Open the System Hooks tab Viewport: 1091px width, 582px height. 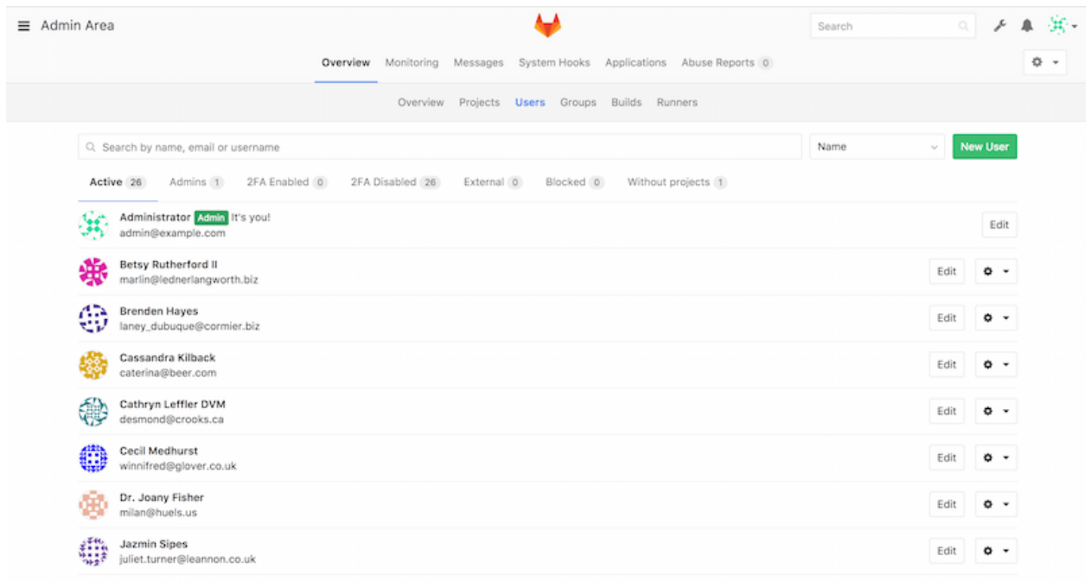554,63
